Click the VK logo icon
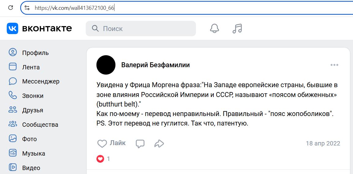This screenshot has width=353, height=174. 12,29
